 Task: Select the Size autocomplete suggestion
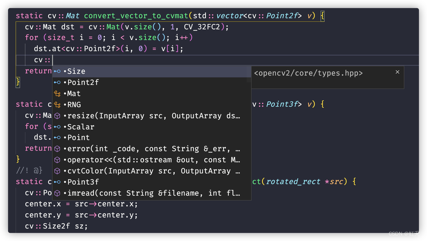(x=151, y=71)
